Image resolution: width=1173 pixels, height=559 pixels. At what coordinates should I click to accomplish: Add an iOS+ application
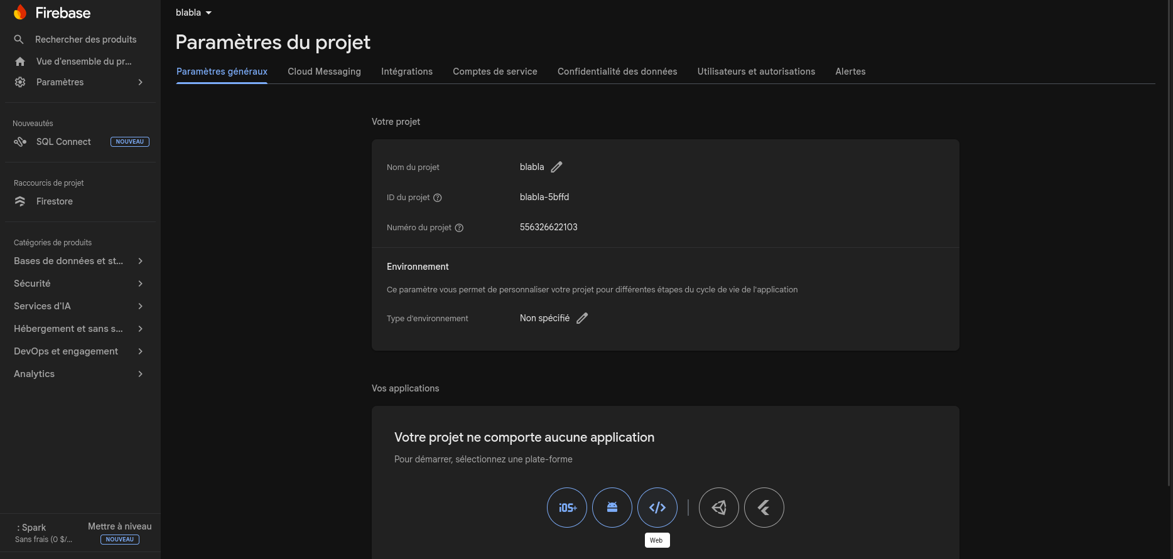click(567, 508)
